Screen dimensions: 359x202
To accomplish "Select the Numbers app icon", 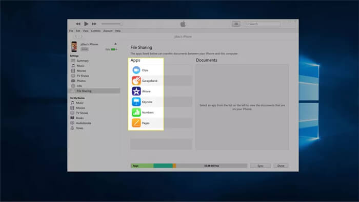I will pos(136,112).
